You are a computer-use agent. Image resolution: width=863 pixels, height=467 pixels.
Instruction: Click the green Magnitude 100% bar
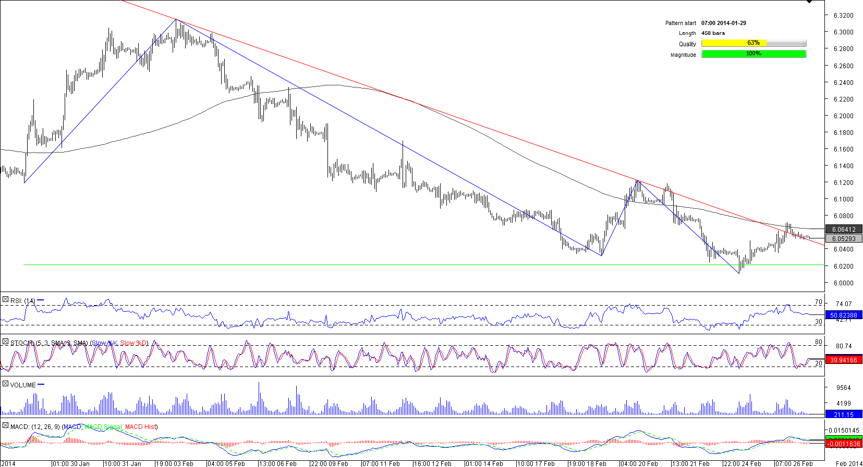click(x=753, y=54)
